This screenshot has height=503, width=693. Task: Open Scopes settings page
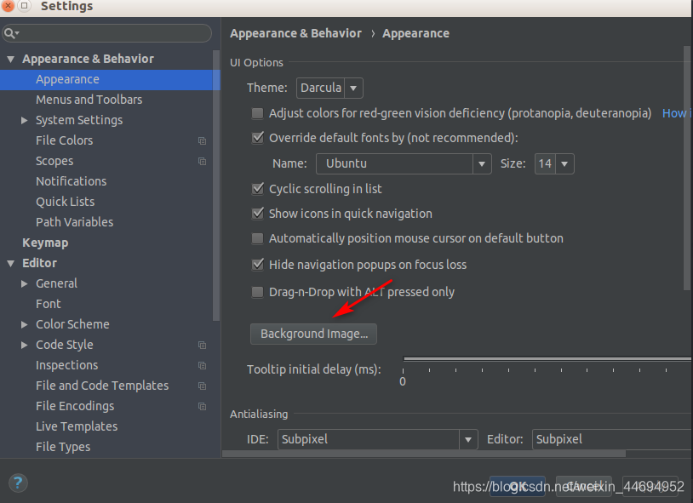[54, 161]
